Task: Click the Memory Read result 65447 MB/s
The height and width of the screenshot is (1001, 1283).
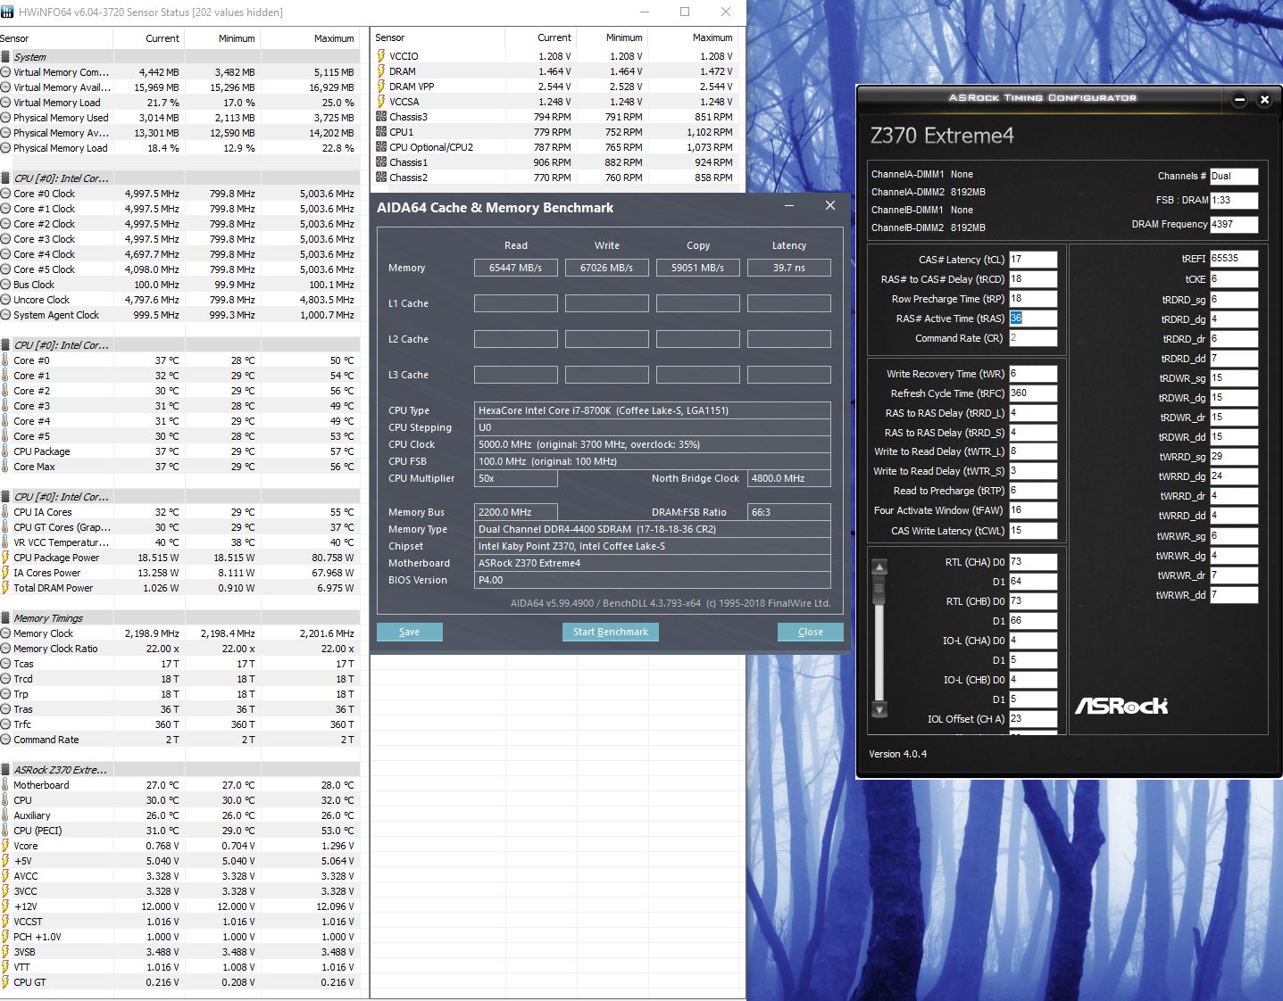Action: (x=516, y=268)
